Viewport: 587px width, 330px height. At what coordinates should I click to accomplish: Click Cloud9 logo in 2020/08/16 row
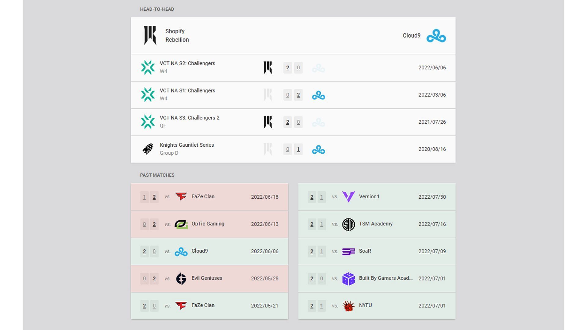[x=319, y=150]
